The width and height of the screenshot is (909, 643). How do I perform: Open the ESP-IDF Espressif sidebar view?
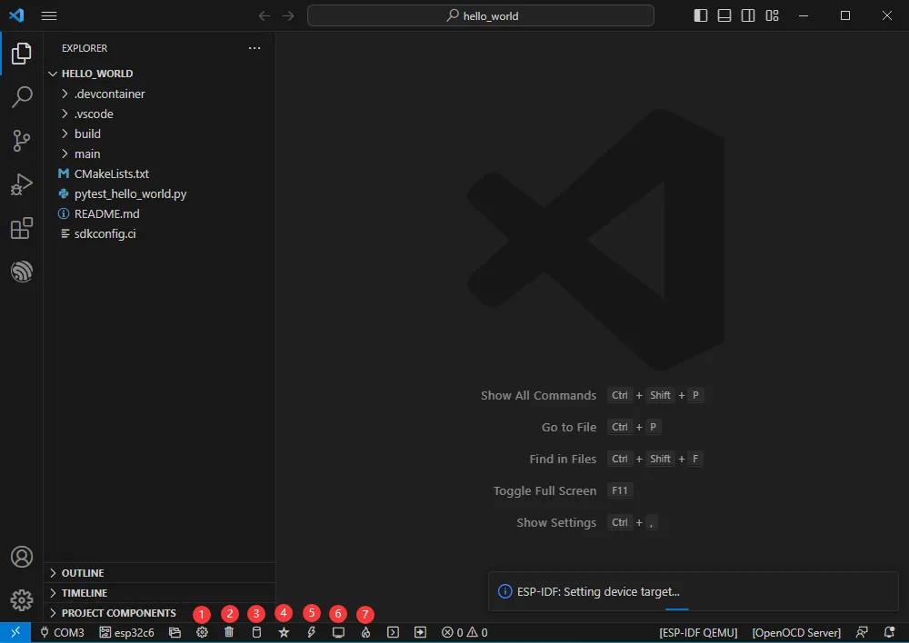pyautogui.click(x=22, y=272)
